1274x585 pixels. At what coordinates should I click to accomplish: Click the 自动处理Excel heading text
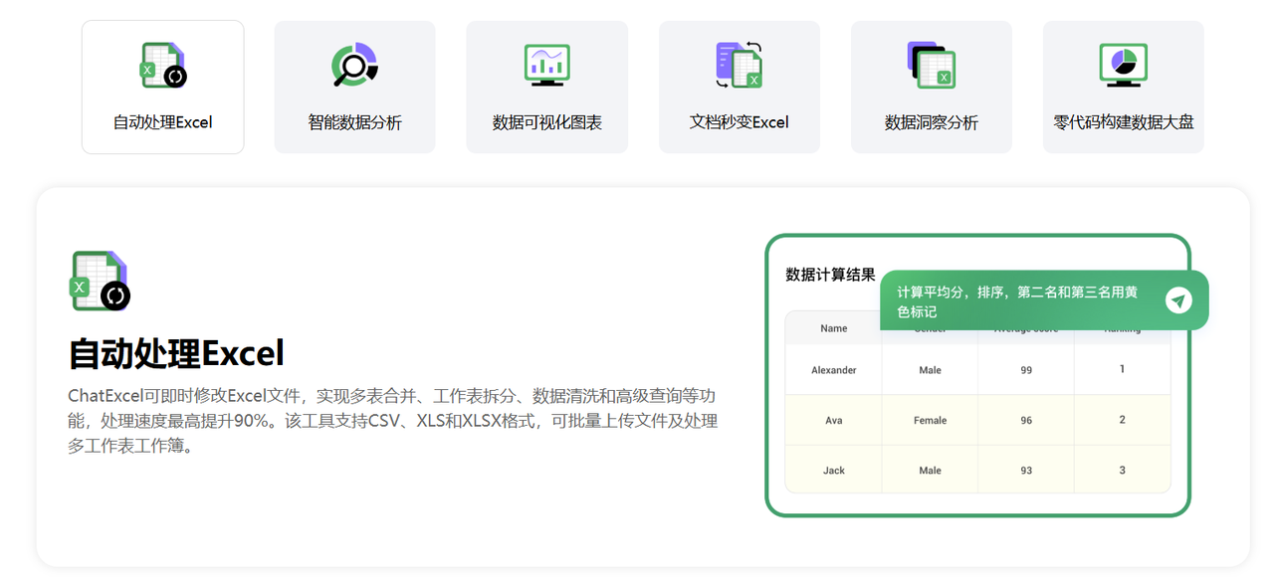click(175, 353)
